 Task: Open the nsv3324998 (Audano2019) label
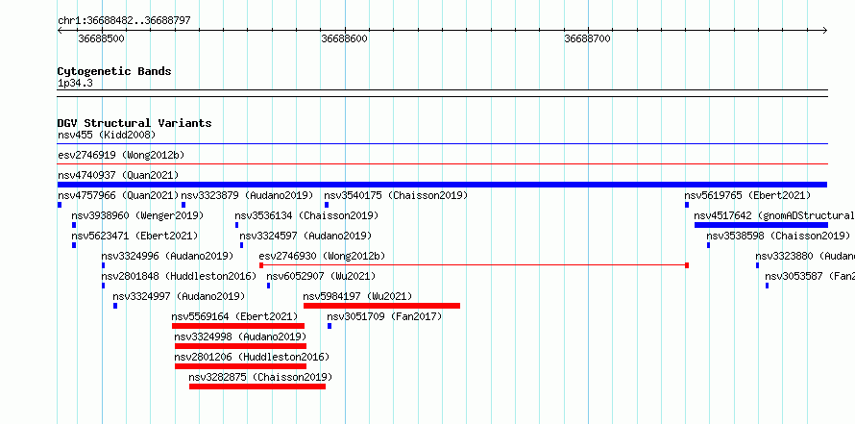(x=240, y=337)
